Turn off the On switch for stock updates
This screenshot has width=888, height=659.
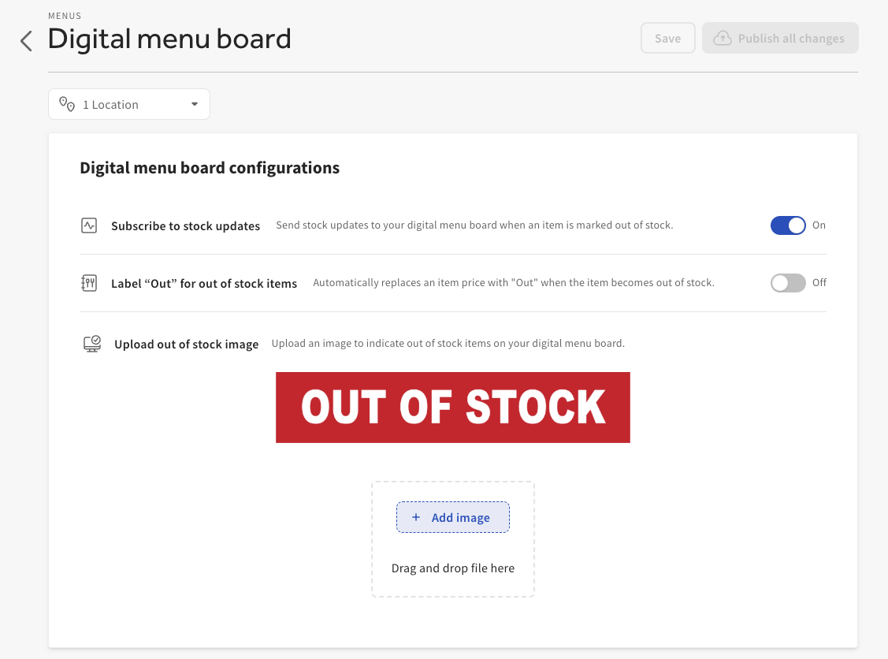tap(788, 225)
